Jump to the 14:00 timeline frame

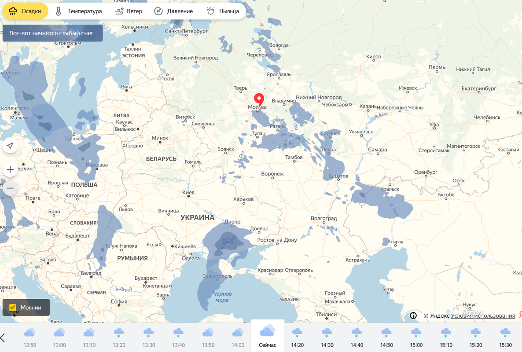(238, 337)
